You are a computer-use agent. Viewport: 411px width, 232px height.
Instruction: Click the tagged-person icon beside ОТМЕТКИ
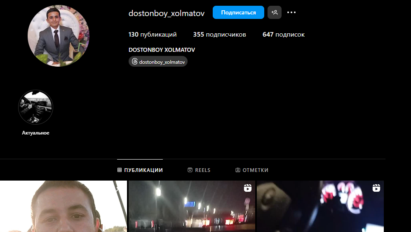[x=238, y=170]
